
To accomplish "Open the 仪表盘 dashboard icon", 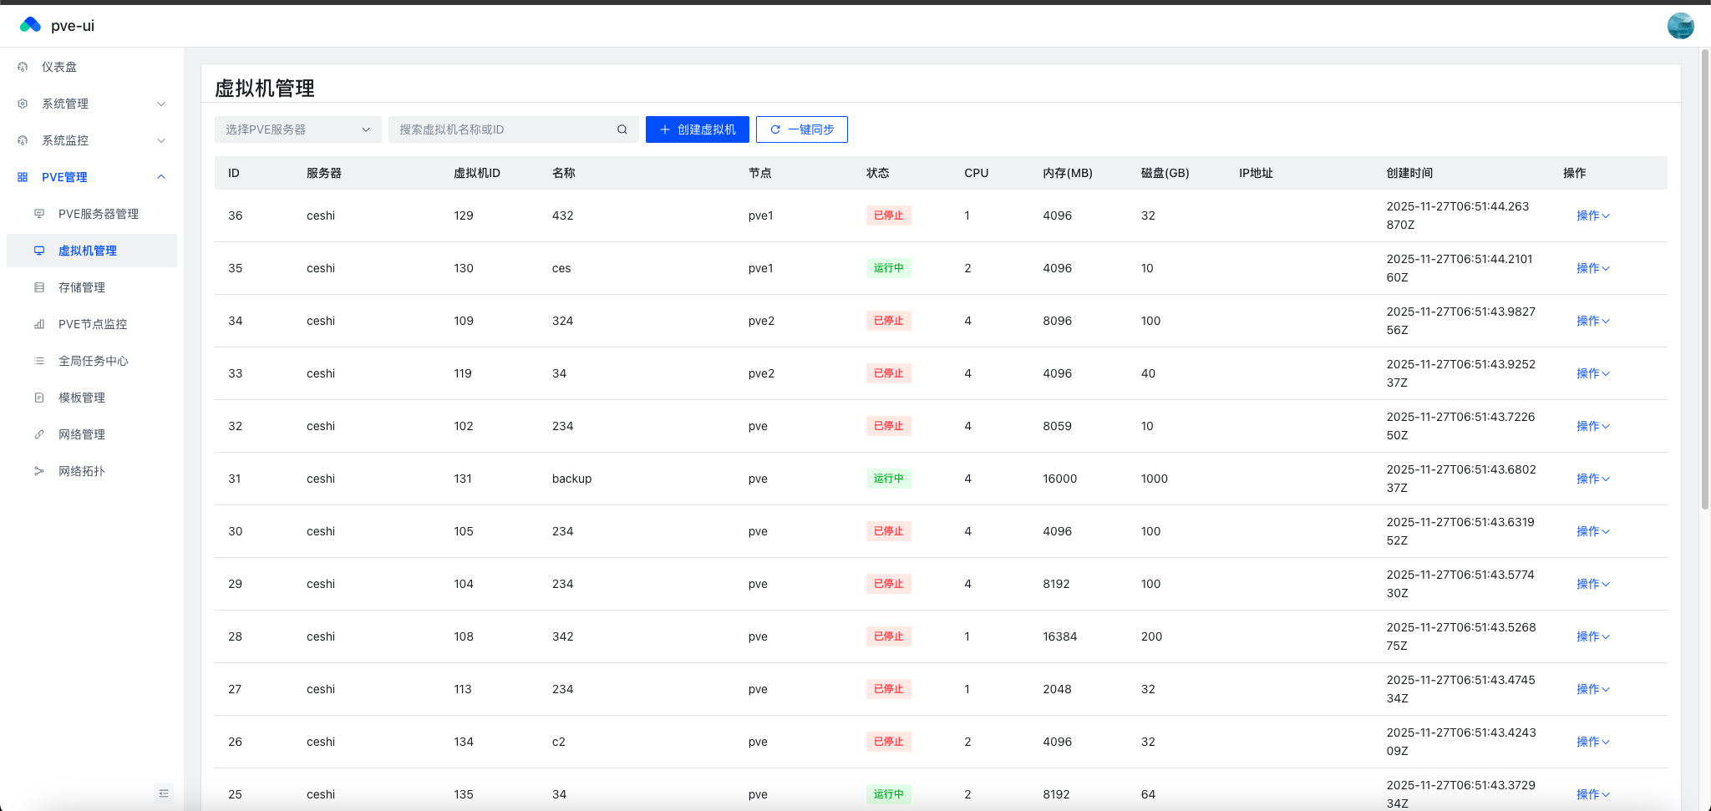I will (22, 66).
